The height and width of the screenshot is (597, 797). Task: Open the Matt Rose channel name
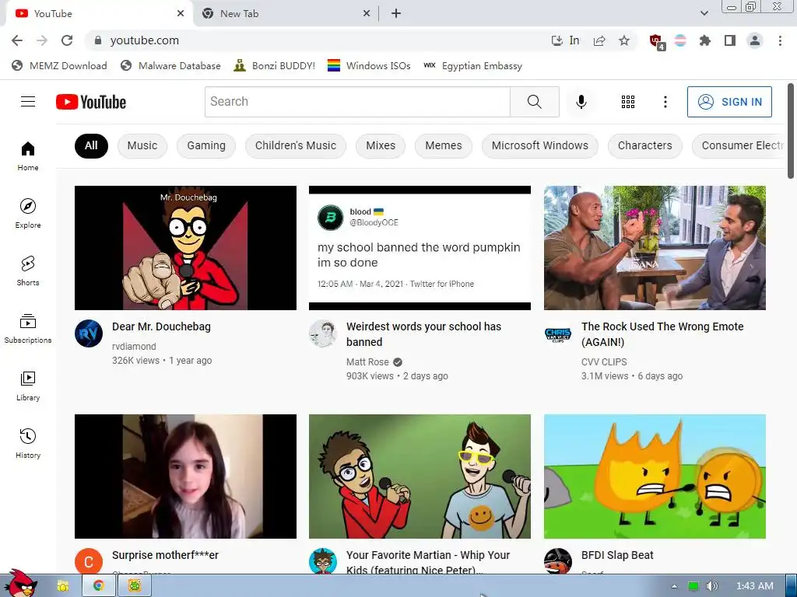tap(367, 362)
